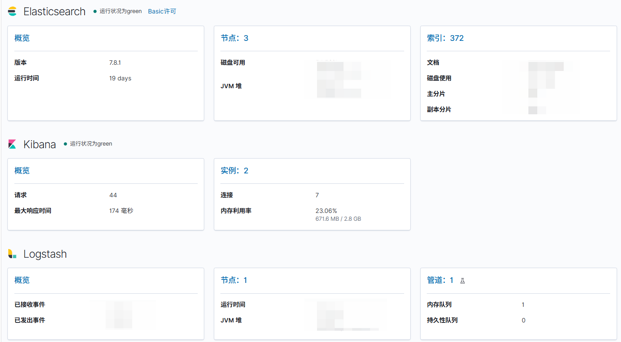Click the Logstash 运行时间 label

pyautogui.click(x=233, y=305)
